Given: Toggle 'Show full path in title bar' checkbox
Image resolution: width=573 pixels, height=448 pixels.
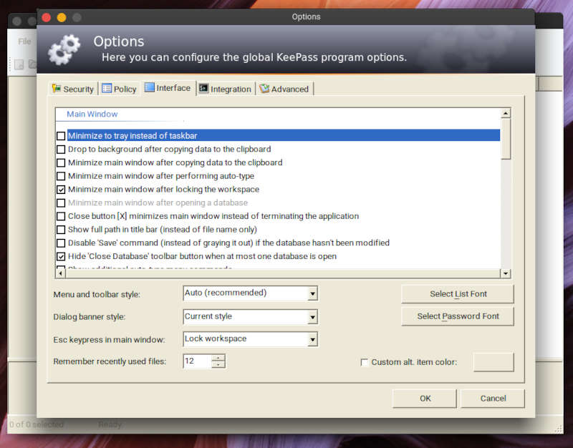Looking at the screenshot, I should point(61,230).
